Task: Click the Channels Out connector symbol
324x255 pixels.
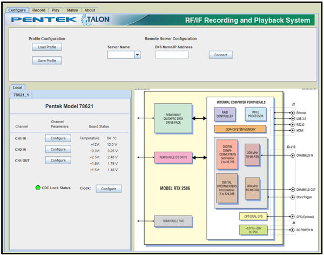Action: pyautogui.click(x=292, y=190)
